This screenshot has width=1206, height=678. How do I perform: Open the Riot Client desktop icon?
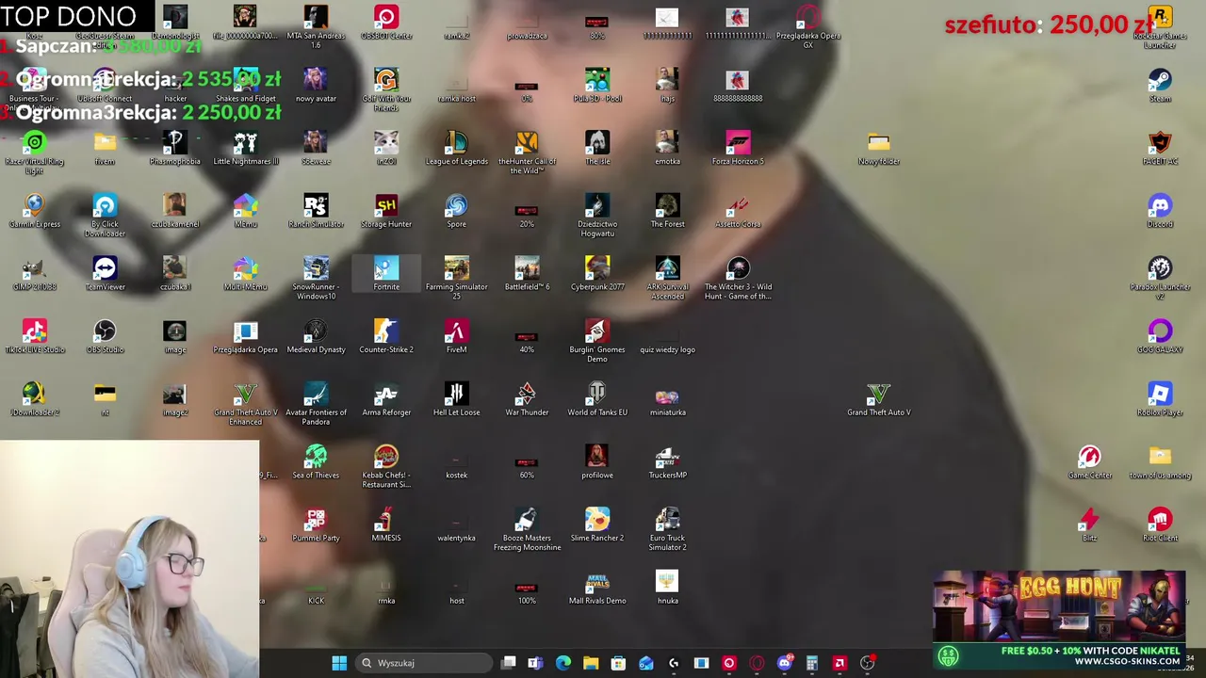point(1160,525)
